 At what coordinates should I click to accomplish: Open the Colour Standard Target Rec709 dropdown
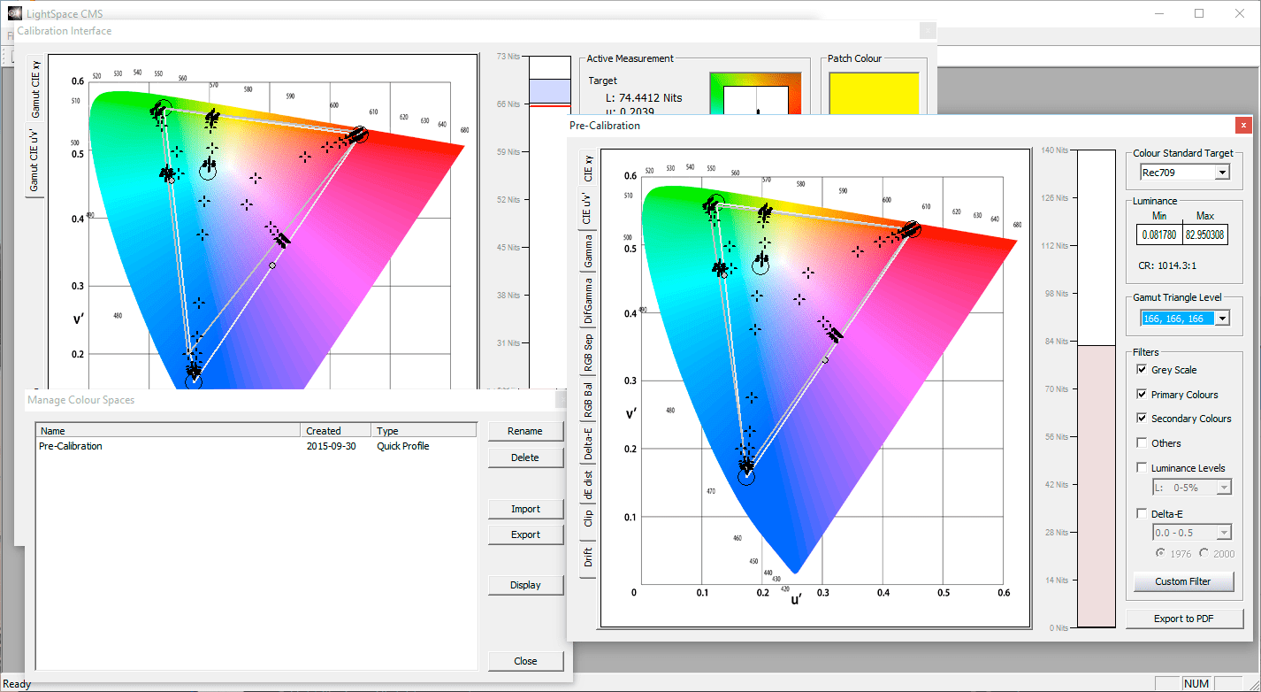(1222, 173)
